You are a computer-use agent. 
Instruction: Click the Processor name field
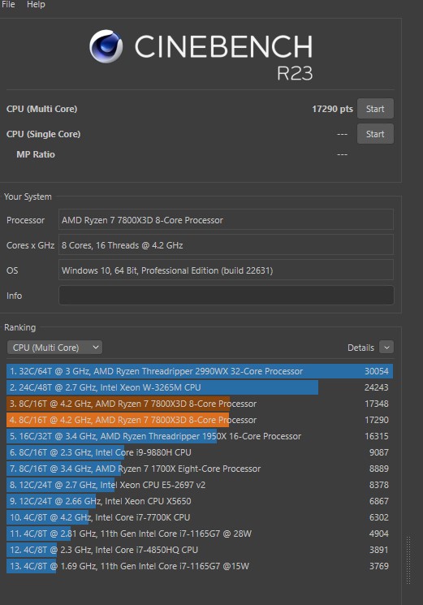tap(226, 220)
